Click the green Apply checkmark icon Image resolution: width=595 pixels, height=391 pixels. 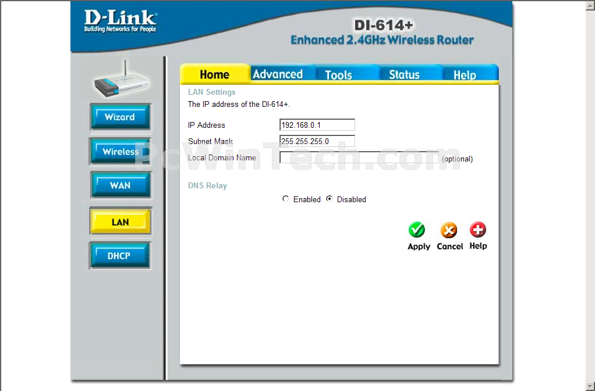click(417, 229)
